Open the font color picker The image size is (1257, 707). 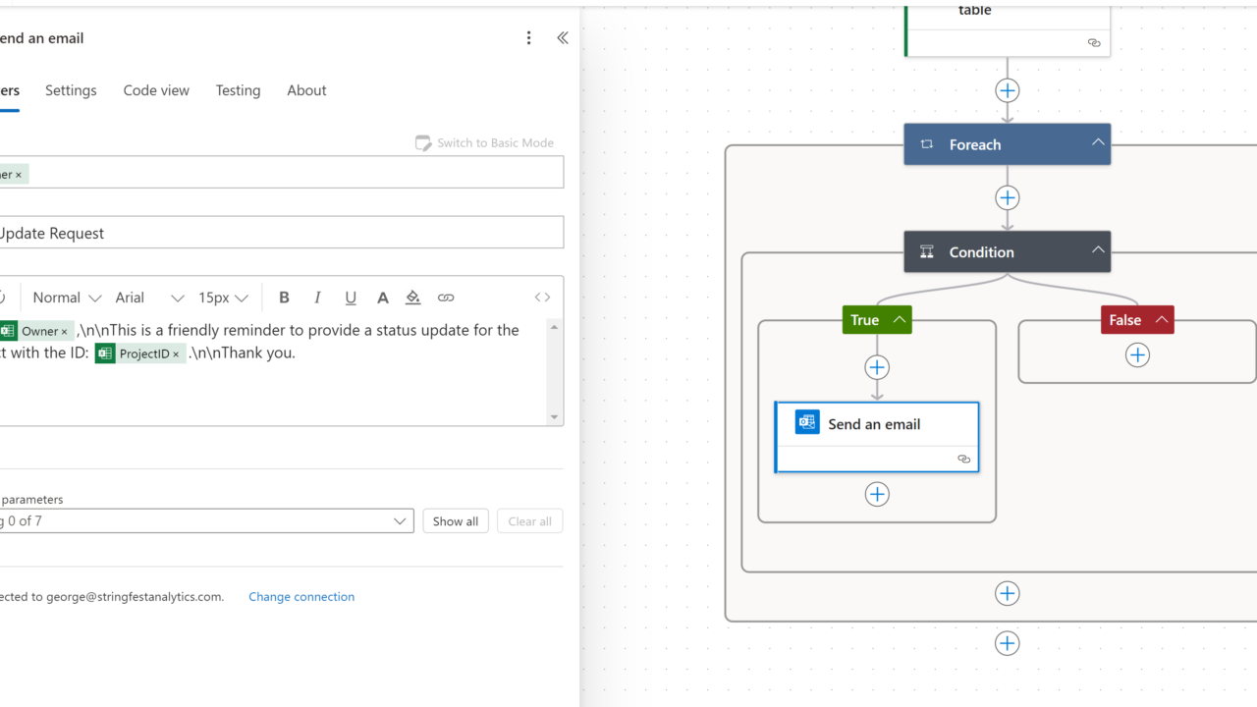(x=383, y=298)
